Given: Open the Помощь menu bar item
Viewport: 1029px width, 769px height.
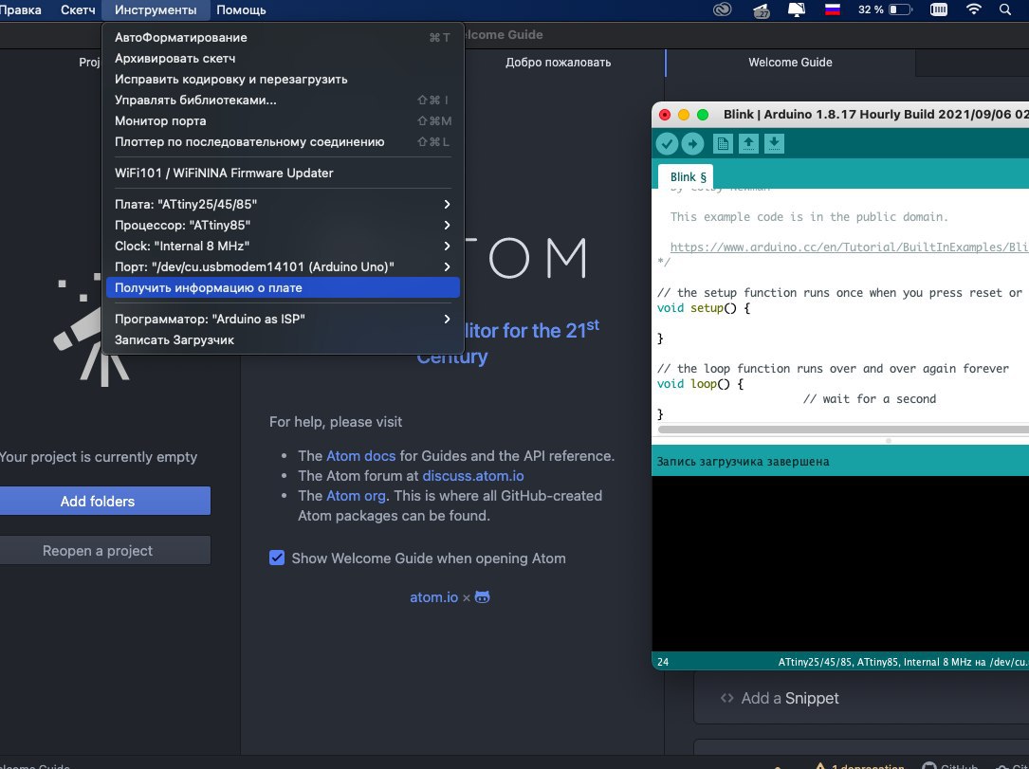Looking at the screenshot, I should tap(241, 9).
